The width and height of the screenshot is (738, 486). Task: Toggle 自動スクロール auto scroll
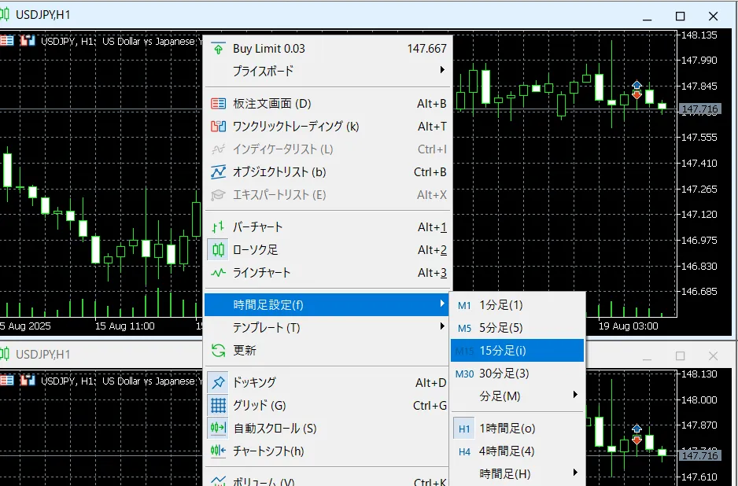[x=218, y=429]
